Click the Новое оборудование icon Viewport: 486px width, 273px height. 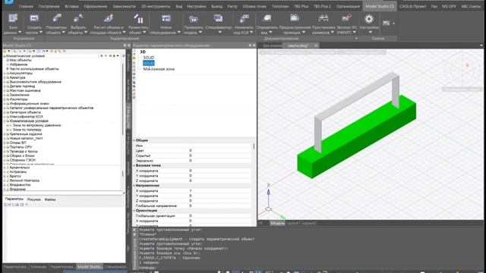(x=166, y=18)
